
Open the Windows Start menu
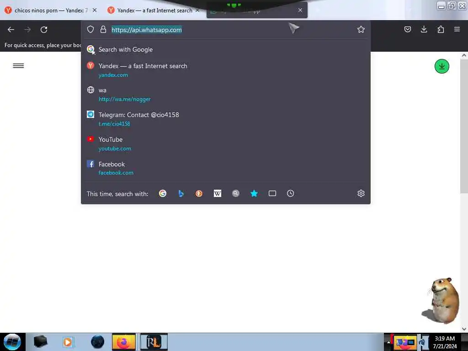12,342
